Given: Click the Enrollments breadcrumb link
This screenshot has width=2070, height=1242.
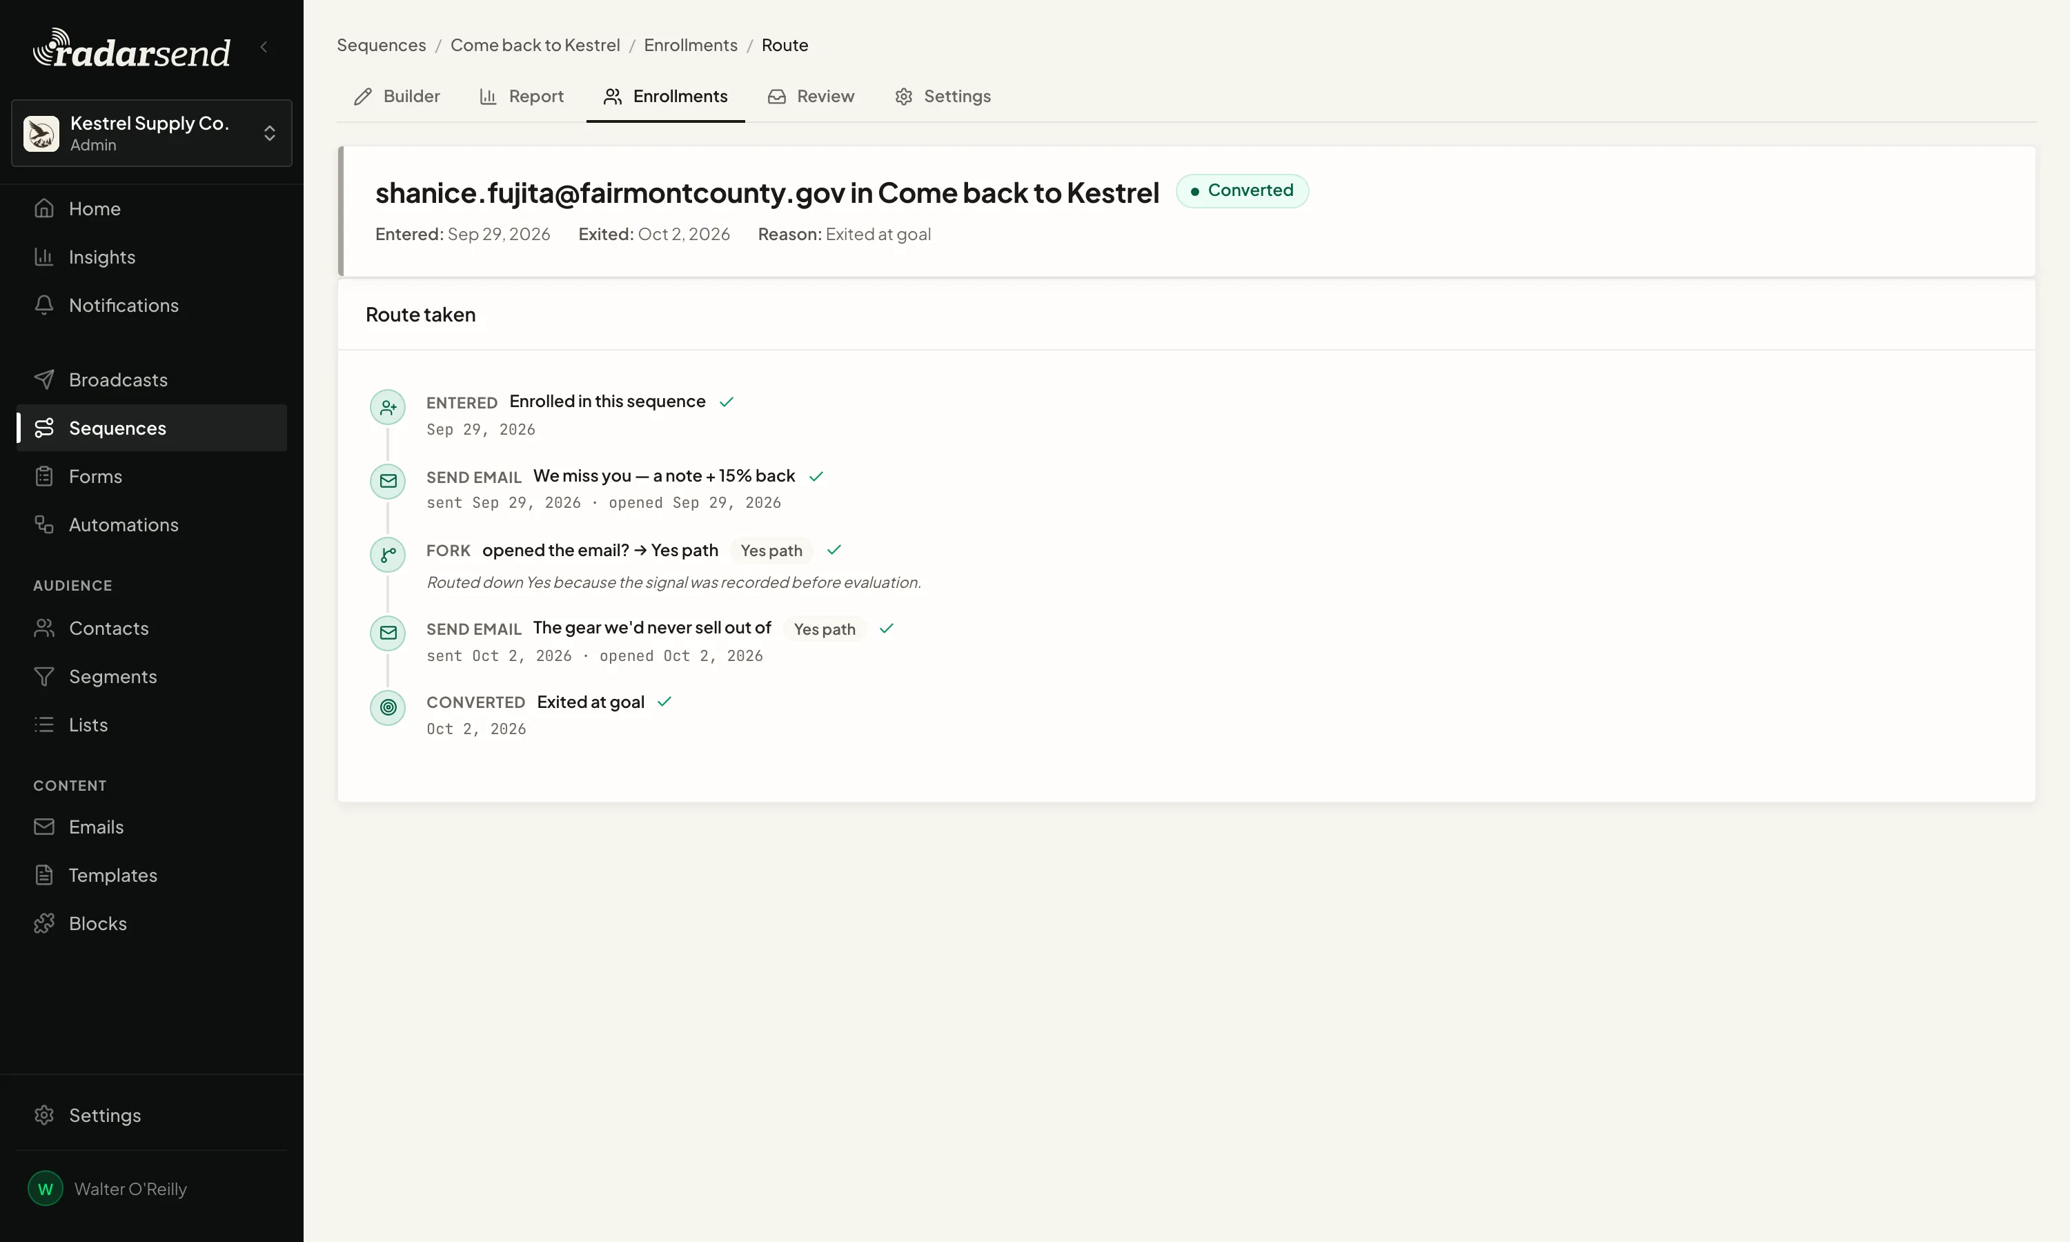Looking at the screenshot, I should coord(690,45).
